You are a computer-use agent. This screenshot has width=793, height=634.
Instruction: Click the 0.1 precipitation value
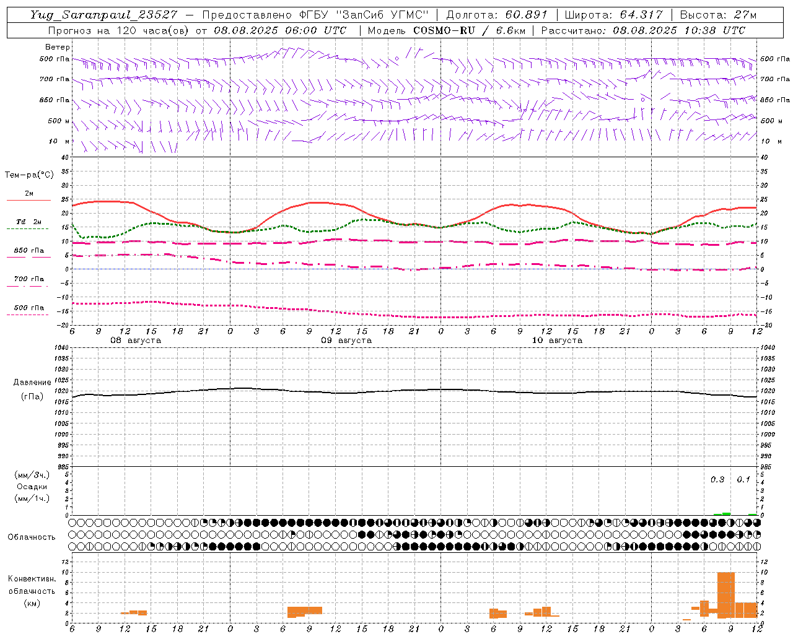[x=743, y=480]
